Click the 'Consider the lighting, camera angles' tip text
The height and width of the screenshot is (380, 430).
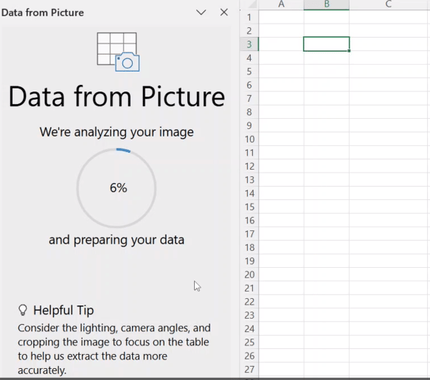pyautogui.click(x=114, y=349)
